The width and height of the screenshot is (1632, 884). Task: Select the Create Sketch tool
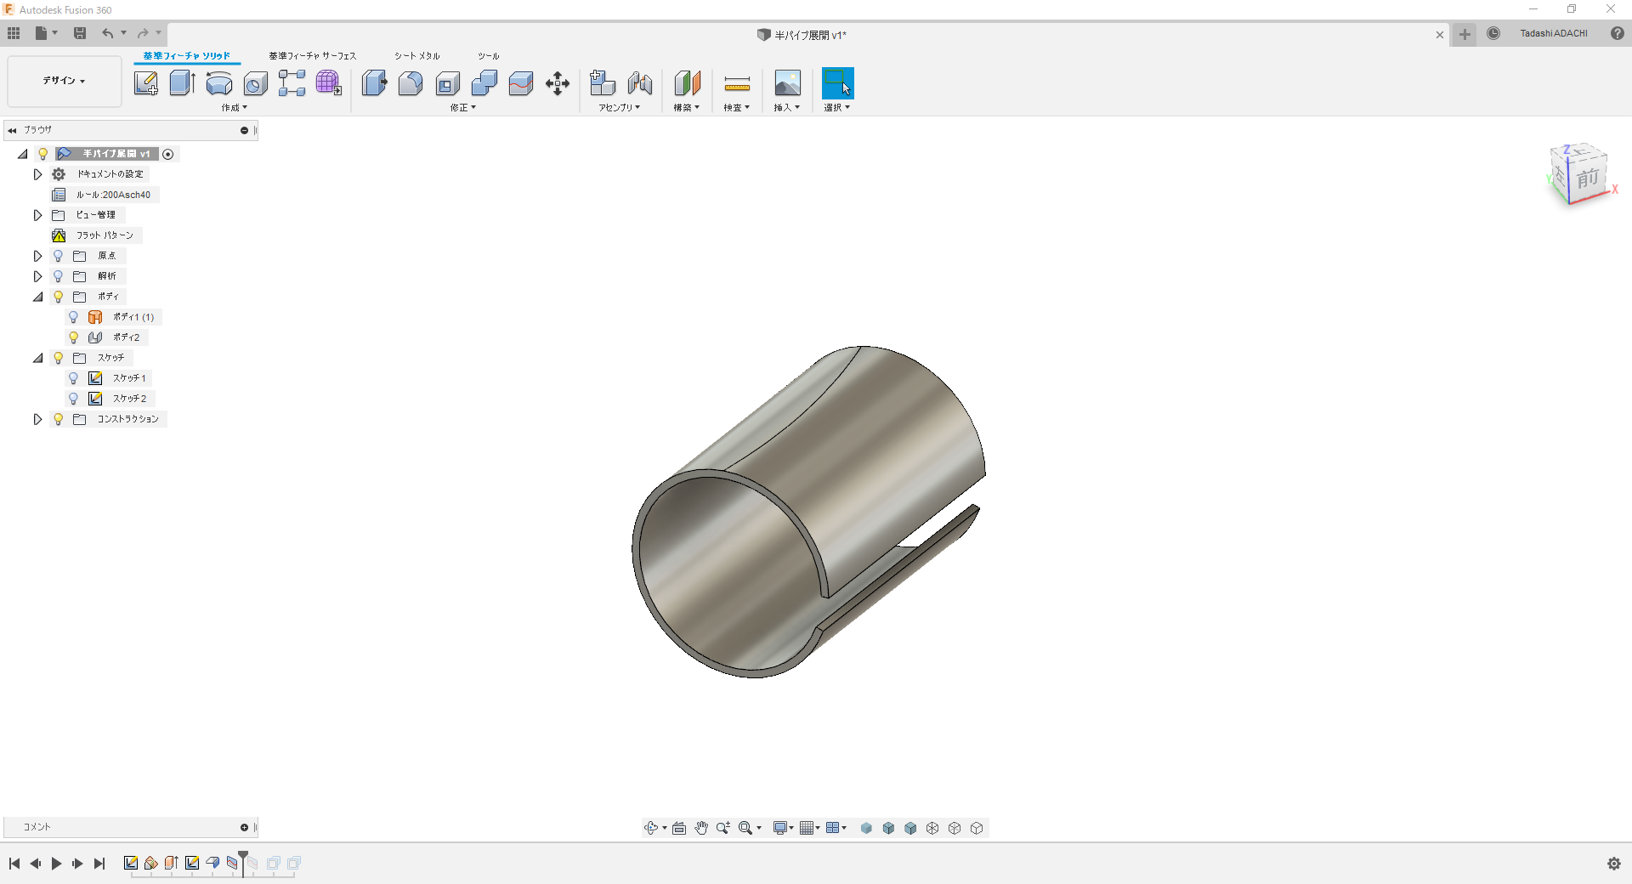(146, 83)
